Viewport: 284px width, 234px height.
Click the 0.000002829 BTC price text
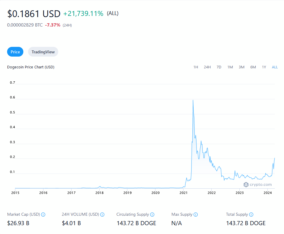click(x=25, y=25)
